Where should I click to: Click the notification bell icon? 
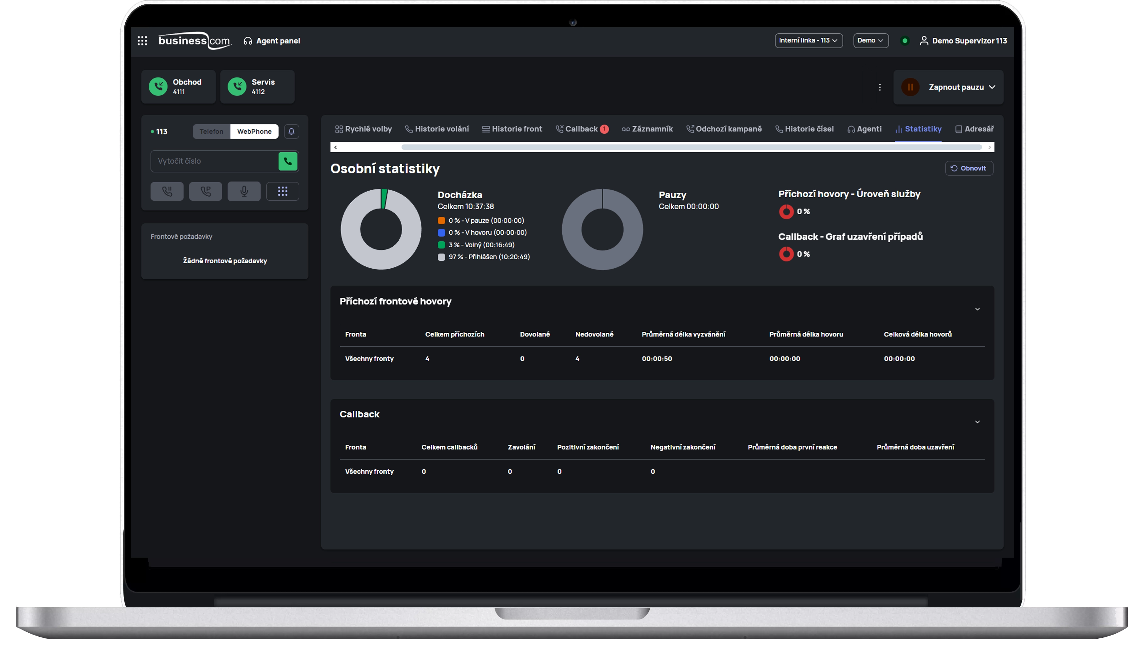tap(292, 131)
